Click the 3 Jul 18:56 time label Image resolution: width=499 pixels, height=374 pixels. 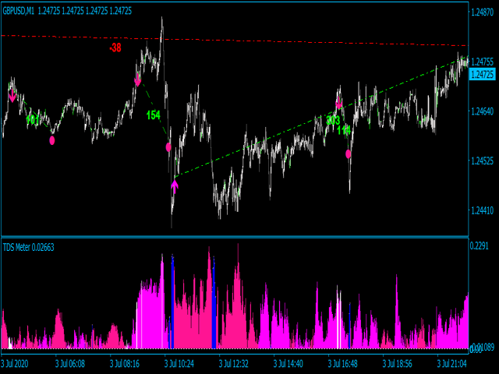398,364
